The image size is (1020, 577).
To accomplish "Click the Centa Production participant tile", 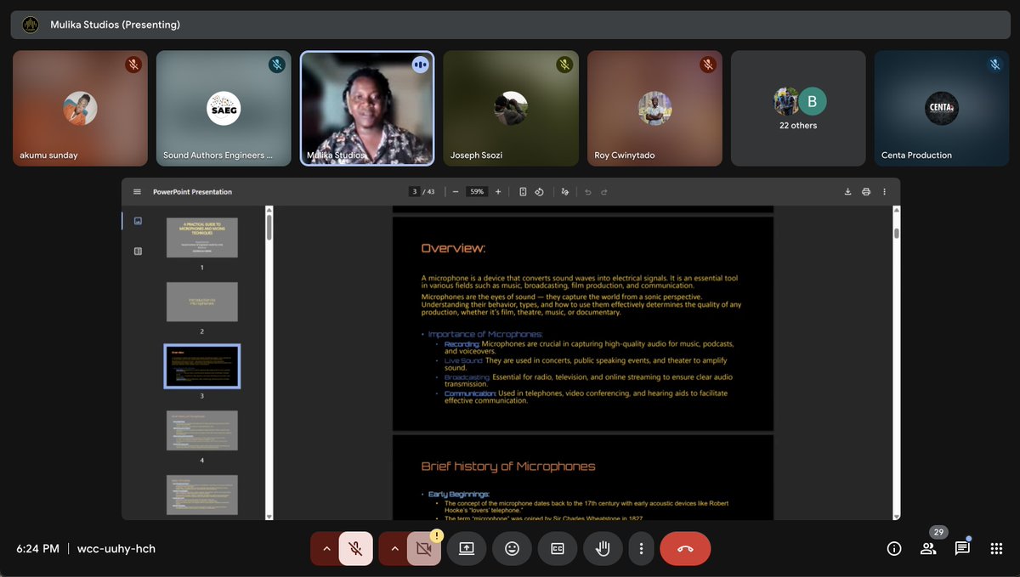I will click(942, 108).
